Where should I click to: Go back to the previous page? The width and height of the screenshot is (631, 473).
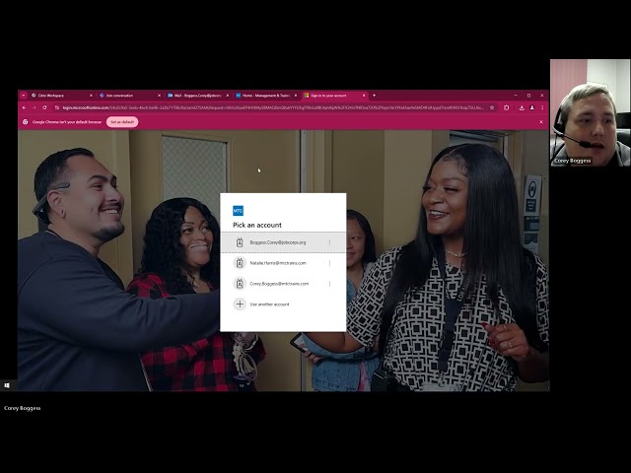24,107
